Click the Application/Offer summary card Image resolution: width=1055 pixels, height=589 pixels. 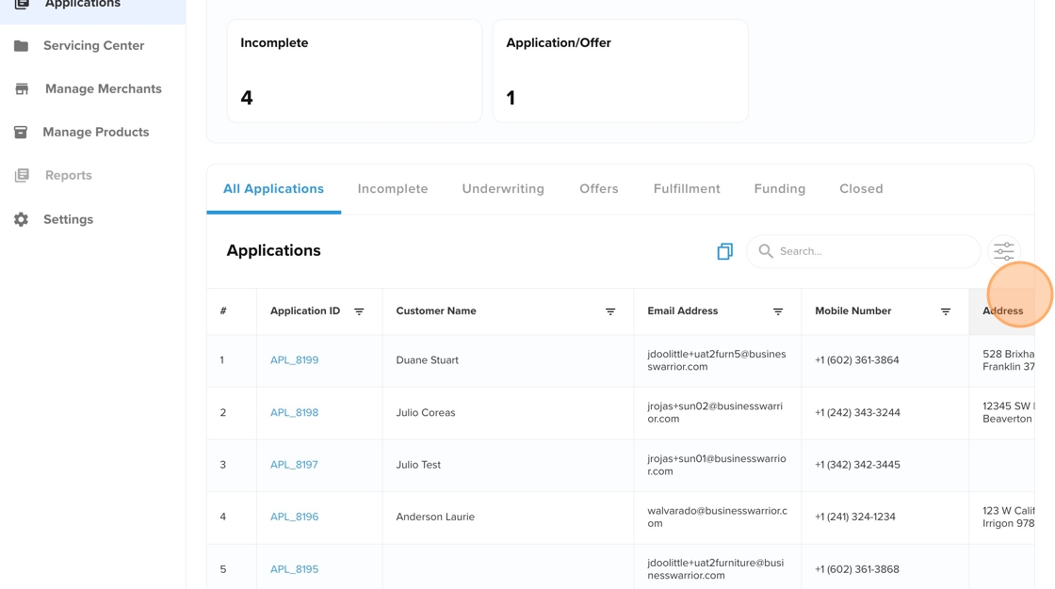621,72
